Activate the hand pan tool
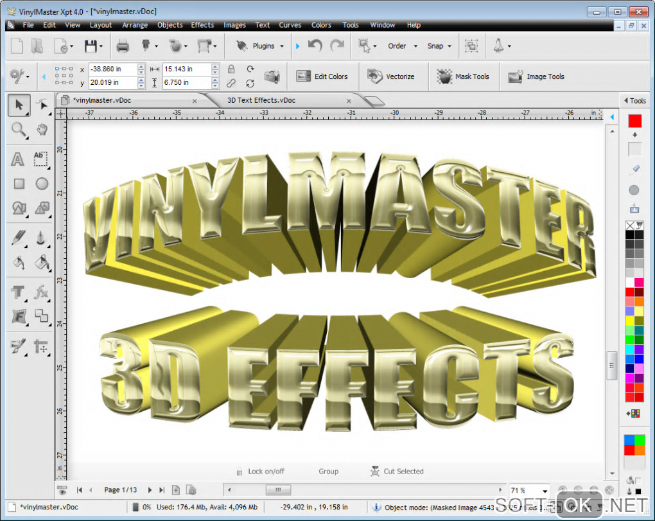The width and height of the screenshot is (655, 521). click(x=42, y=130)
